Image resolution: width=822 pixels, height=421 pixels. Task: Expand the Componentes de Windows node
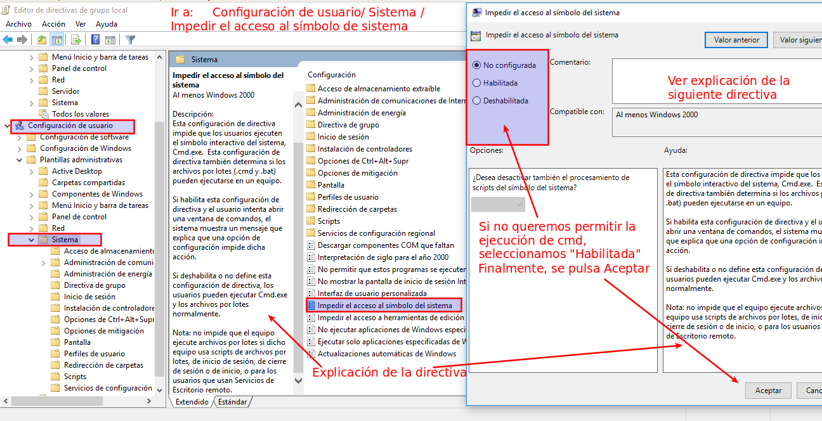point(32,194)
